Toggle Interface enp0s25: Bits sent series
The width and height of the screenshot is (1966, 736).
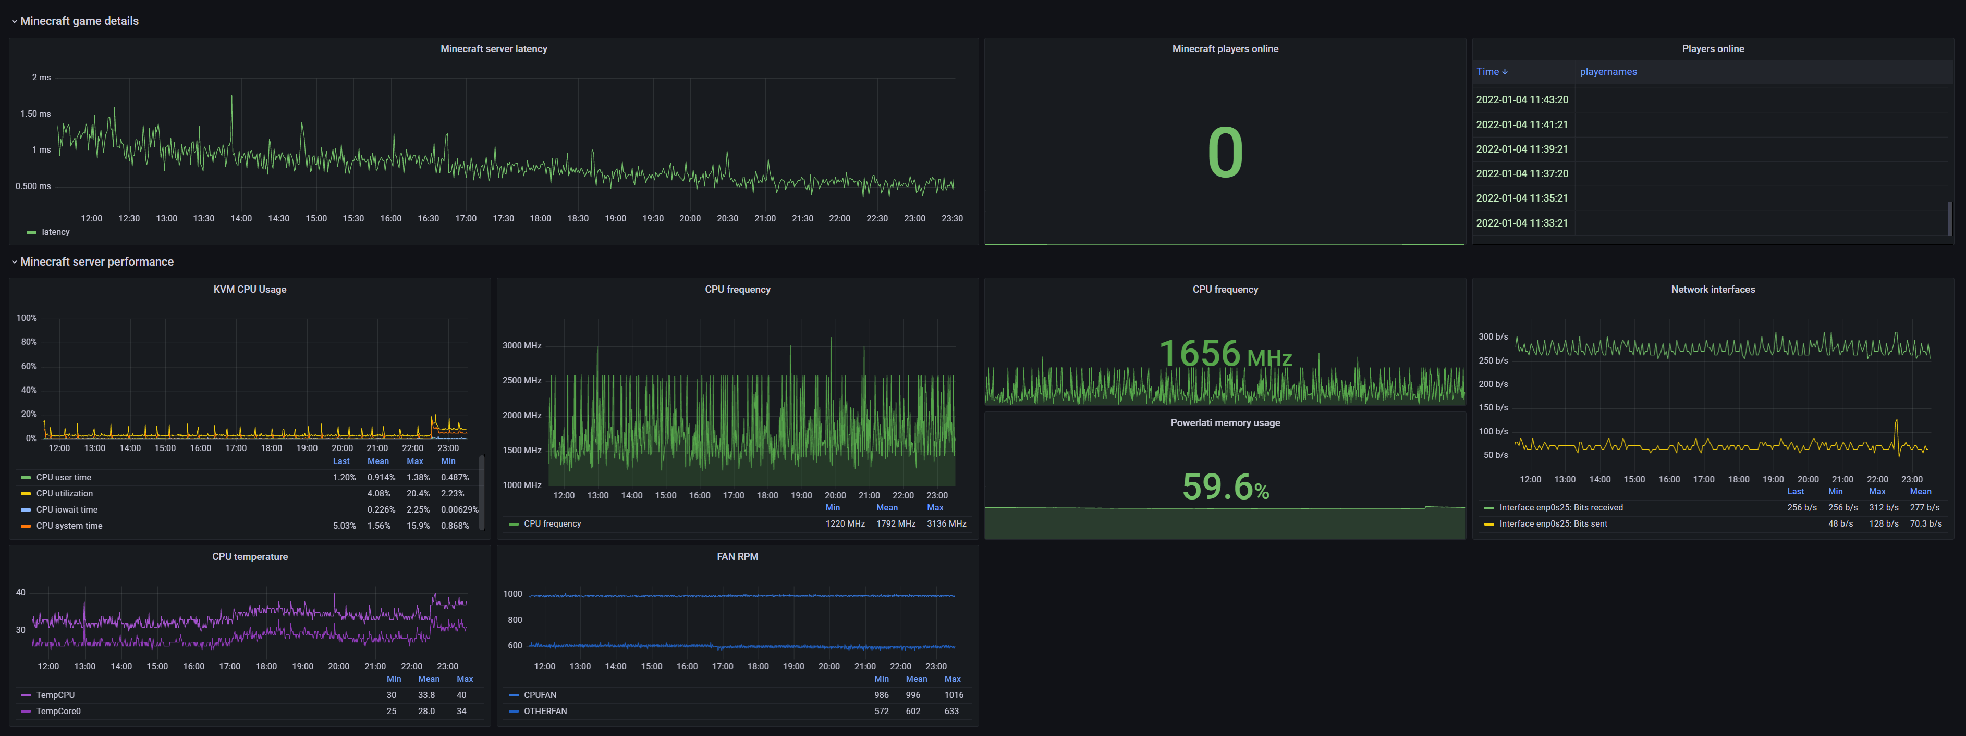(1553, 524)
